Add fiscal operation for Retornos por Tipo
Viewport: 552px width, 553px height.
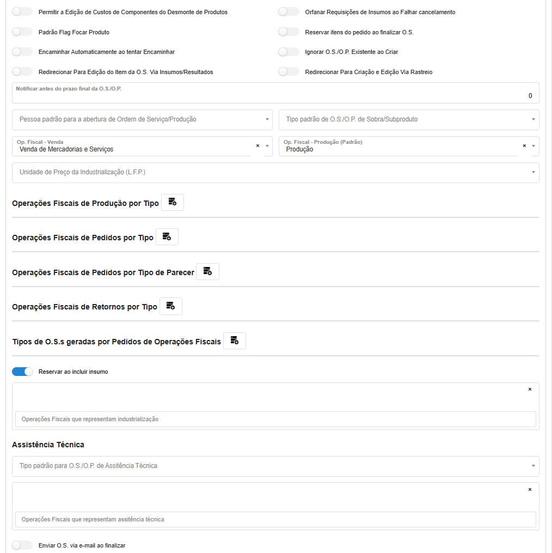pyautogui.click(x=170, y=306)
